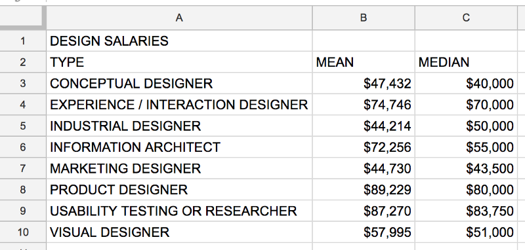The width and height of the screenshot is (525, 250).
Task: Select Visual Designer median $51,000
Action: point(466,232)
